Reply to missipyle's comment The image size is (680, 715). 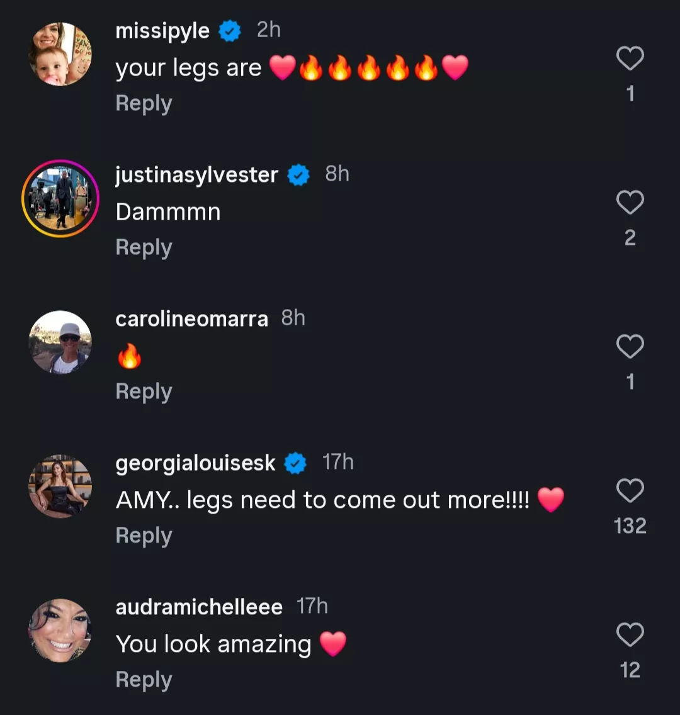point(144,103)
